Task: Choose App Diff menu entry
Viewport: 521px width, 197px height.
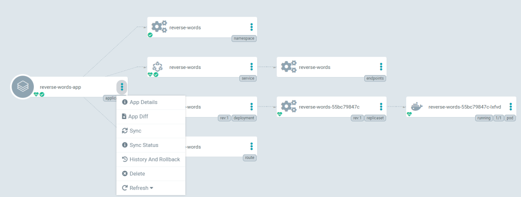Action: point(139,116)
